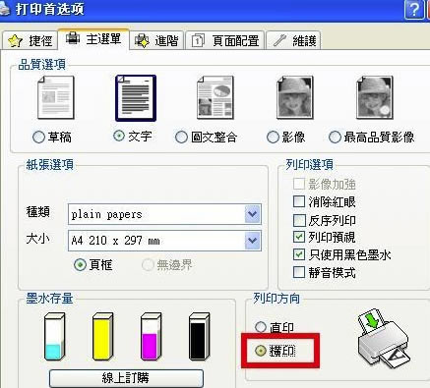The height and width of the screenshot is (388, 430).
Task: Enable the 靜音模式 quiet mode checkbox
Action: tap(299, 272)
